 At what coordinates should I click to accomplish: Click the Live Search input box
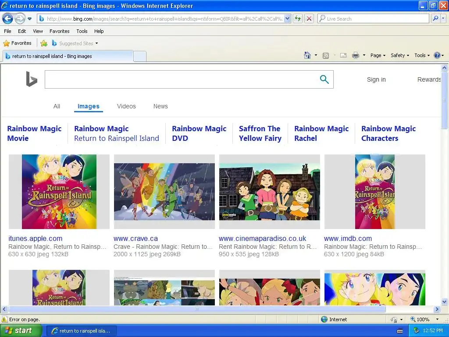[373, 19]
